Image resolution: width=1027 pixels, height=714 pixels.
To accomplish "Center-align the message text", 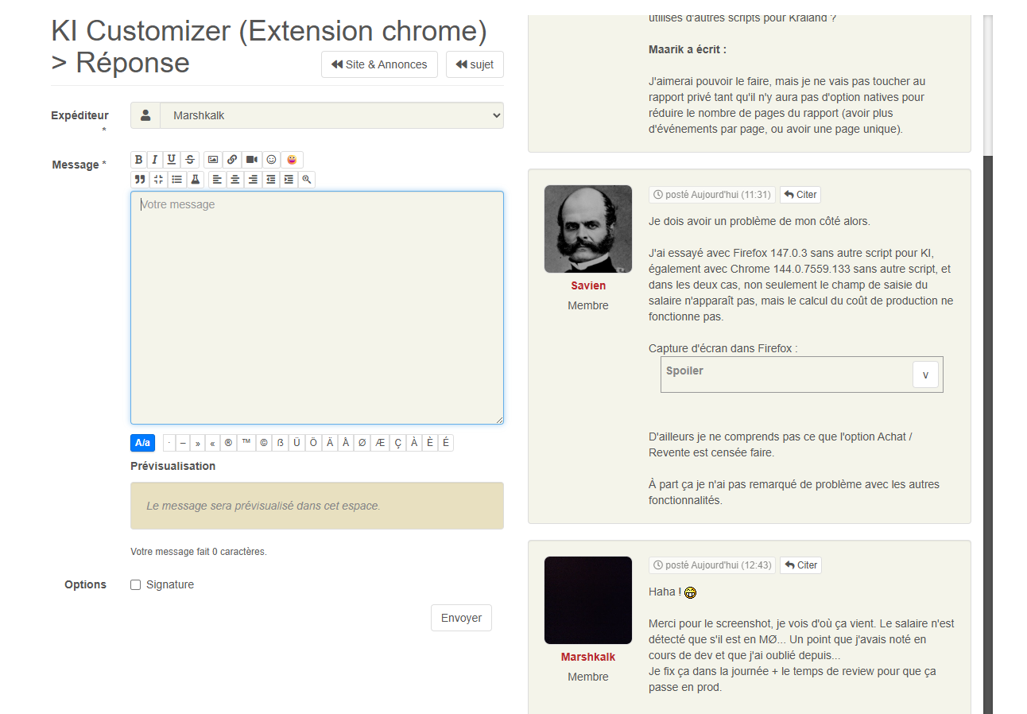I will pos(235,180).
